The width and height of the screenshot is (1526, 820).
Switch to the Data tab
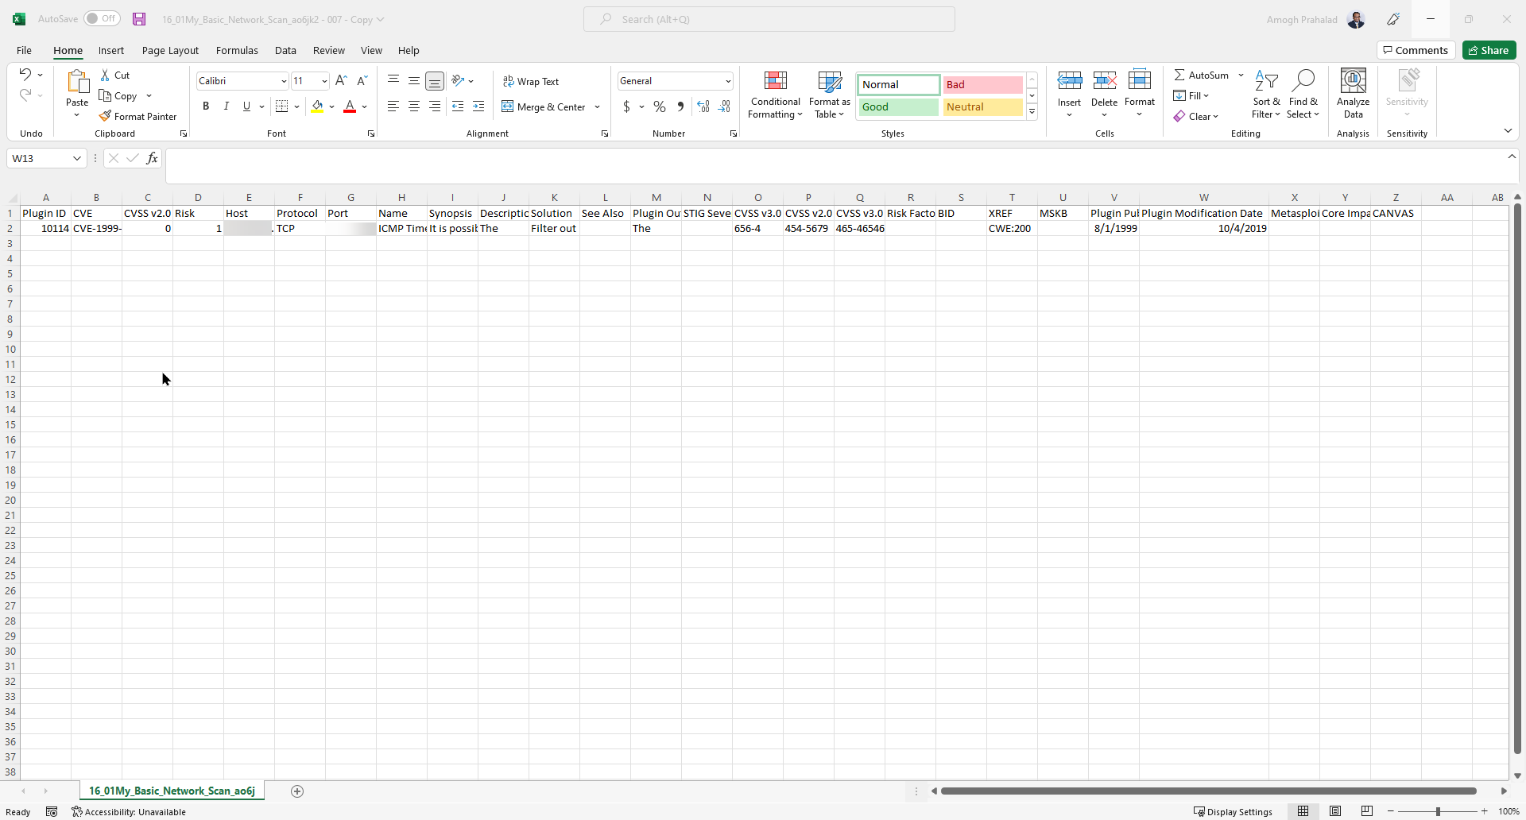(x=285, y=50)
